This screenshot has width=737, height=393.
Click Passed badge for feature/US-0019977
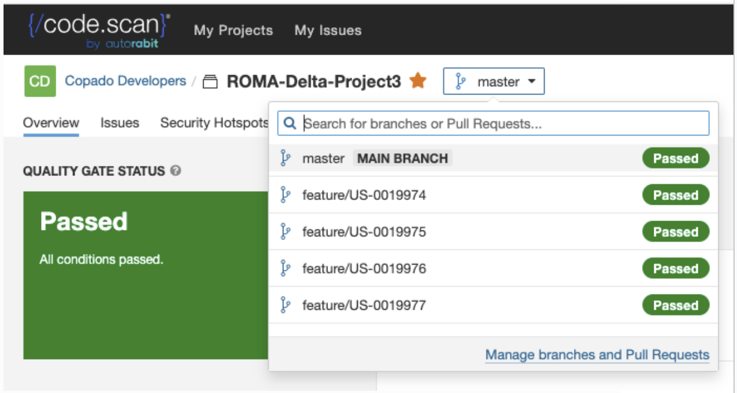[x=676, y=305]
